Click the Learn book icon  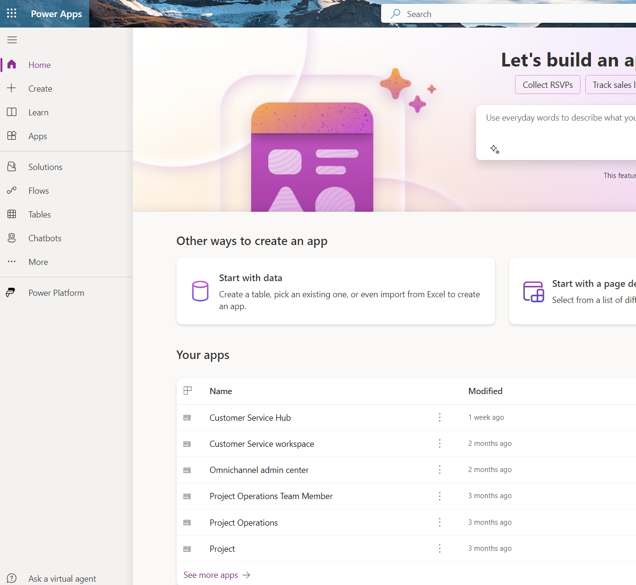[x=12, y=112]
